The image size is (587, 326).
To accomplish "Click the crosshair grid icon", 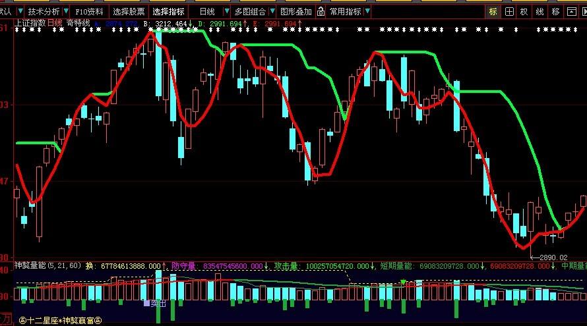I will tap(509, 12).
